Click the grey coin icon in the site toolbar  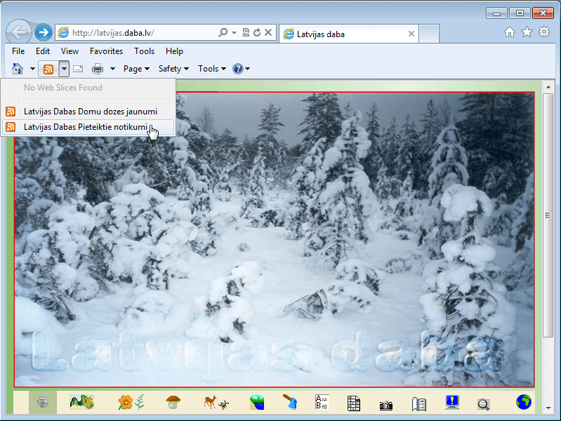pos(43,402)
